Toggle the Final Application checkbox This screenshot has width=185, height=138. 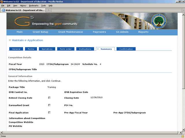(x=49, y=112)
